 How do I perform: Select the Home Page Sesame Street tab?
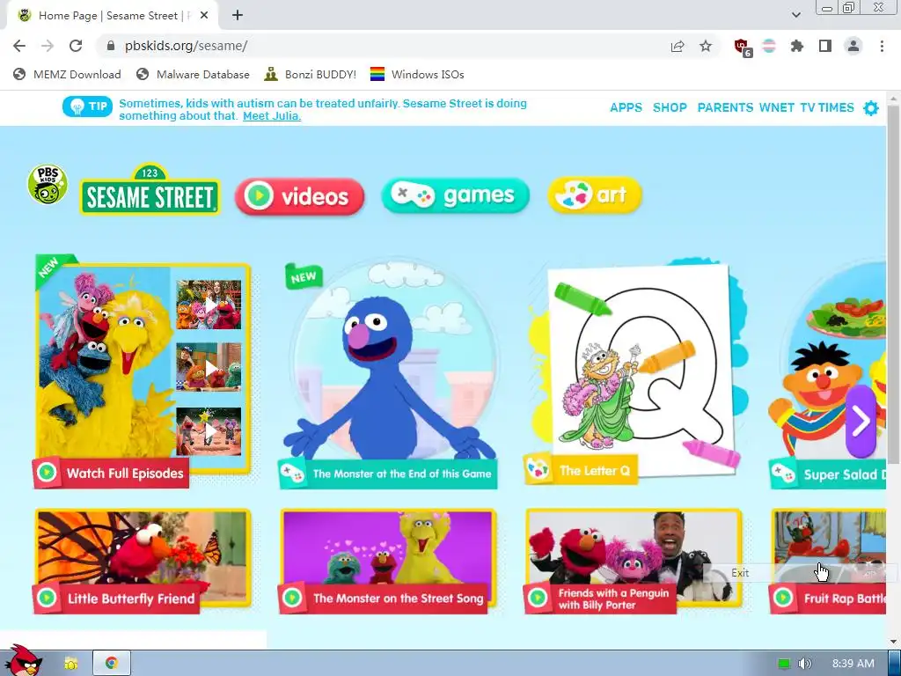(112, 16)
